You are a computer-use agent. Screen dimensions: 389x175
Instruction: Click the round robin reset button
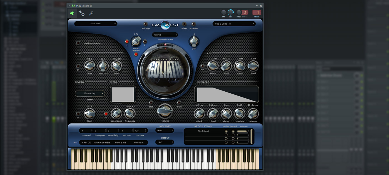[78, 43]
